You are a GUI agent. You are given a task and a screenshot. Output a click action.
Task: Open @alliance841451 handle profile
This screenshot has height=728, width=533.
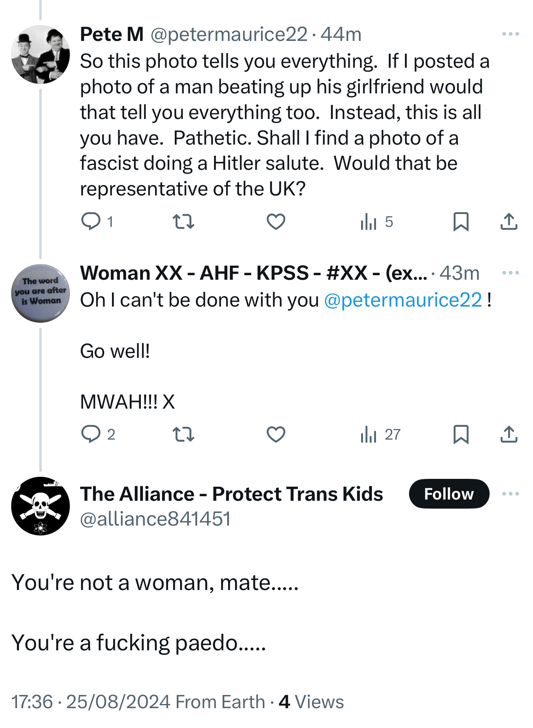pos(155,519)
